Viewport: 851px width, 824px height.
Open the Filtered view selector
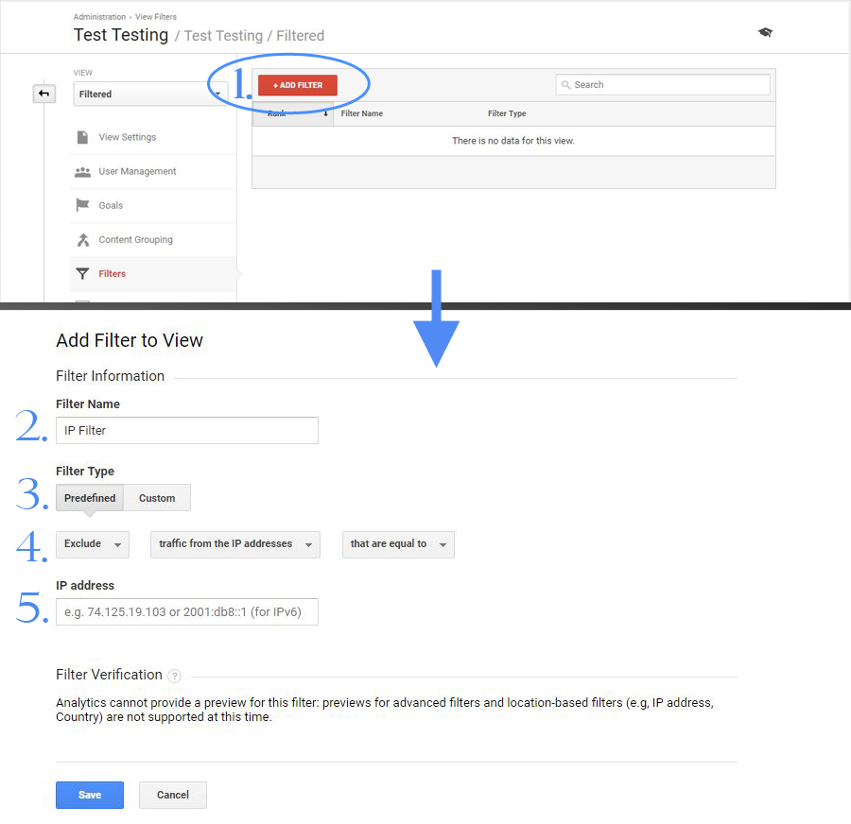(x=151, y=94)
